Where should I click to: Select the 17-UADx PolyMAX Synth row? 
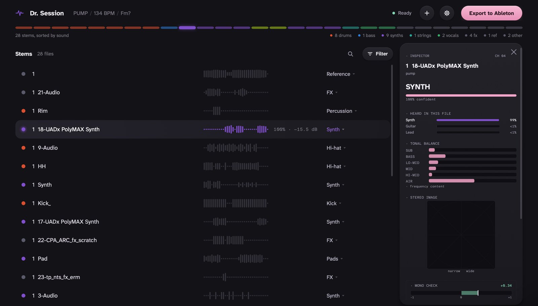pos(203,222)
